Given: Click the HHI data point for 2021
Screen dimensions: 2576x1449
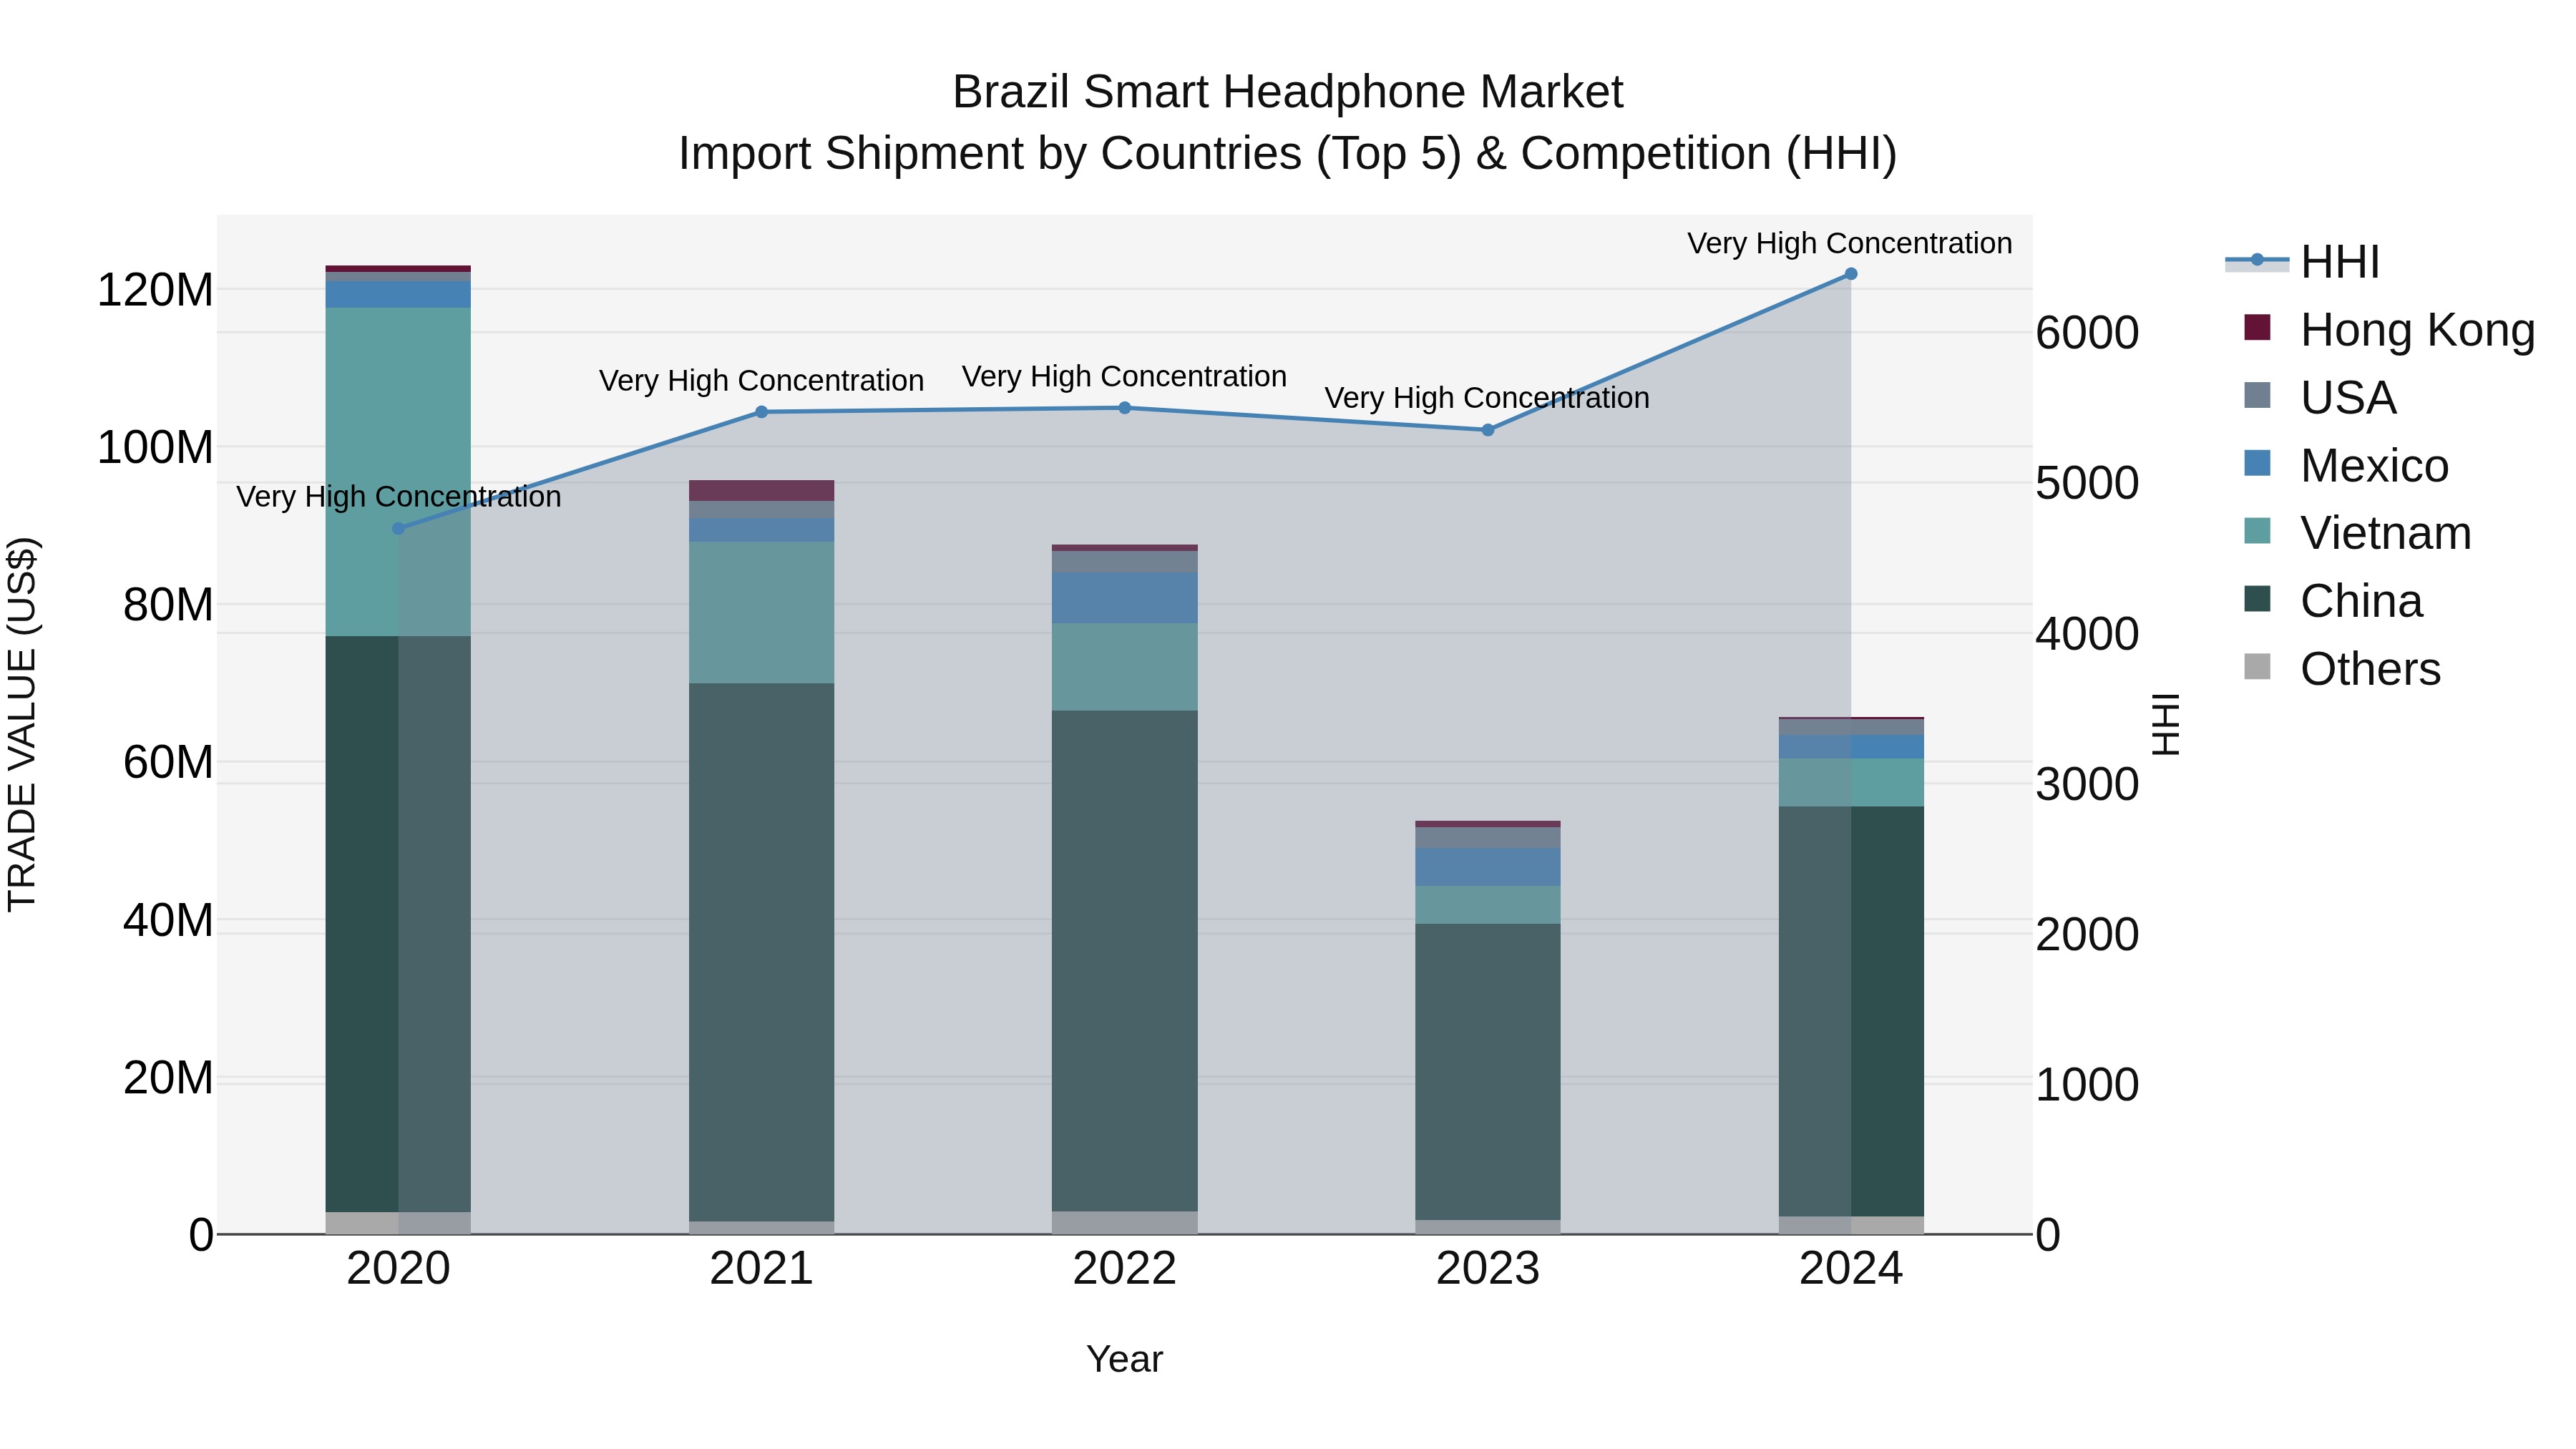Looking at the screenshot, I should tap(761, 412).
